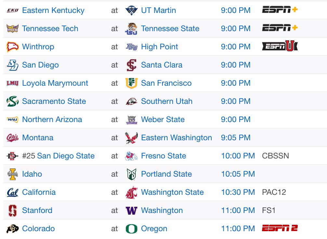Select the Weber State team link

coord(163,120)
